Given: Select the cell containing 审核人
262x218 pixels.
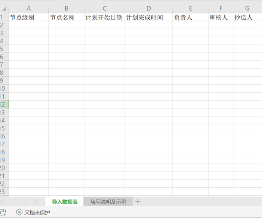Looking at the screenshot, I should click(221, 17).
